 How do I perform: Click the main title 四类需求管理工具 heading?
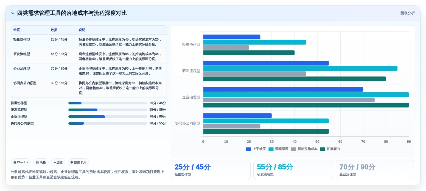point(72,13)
